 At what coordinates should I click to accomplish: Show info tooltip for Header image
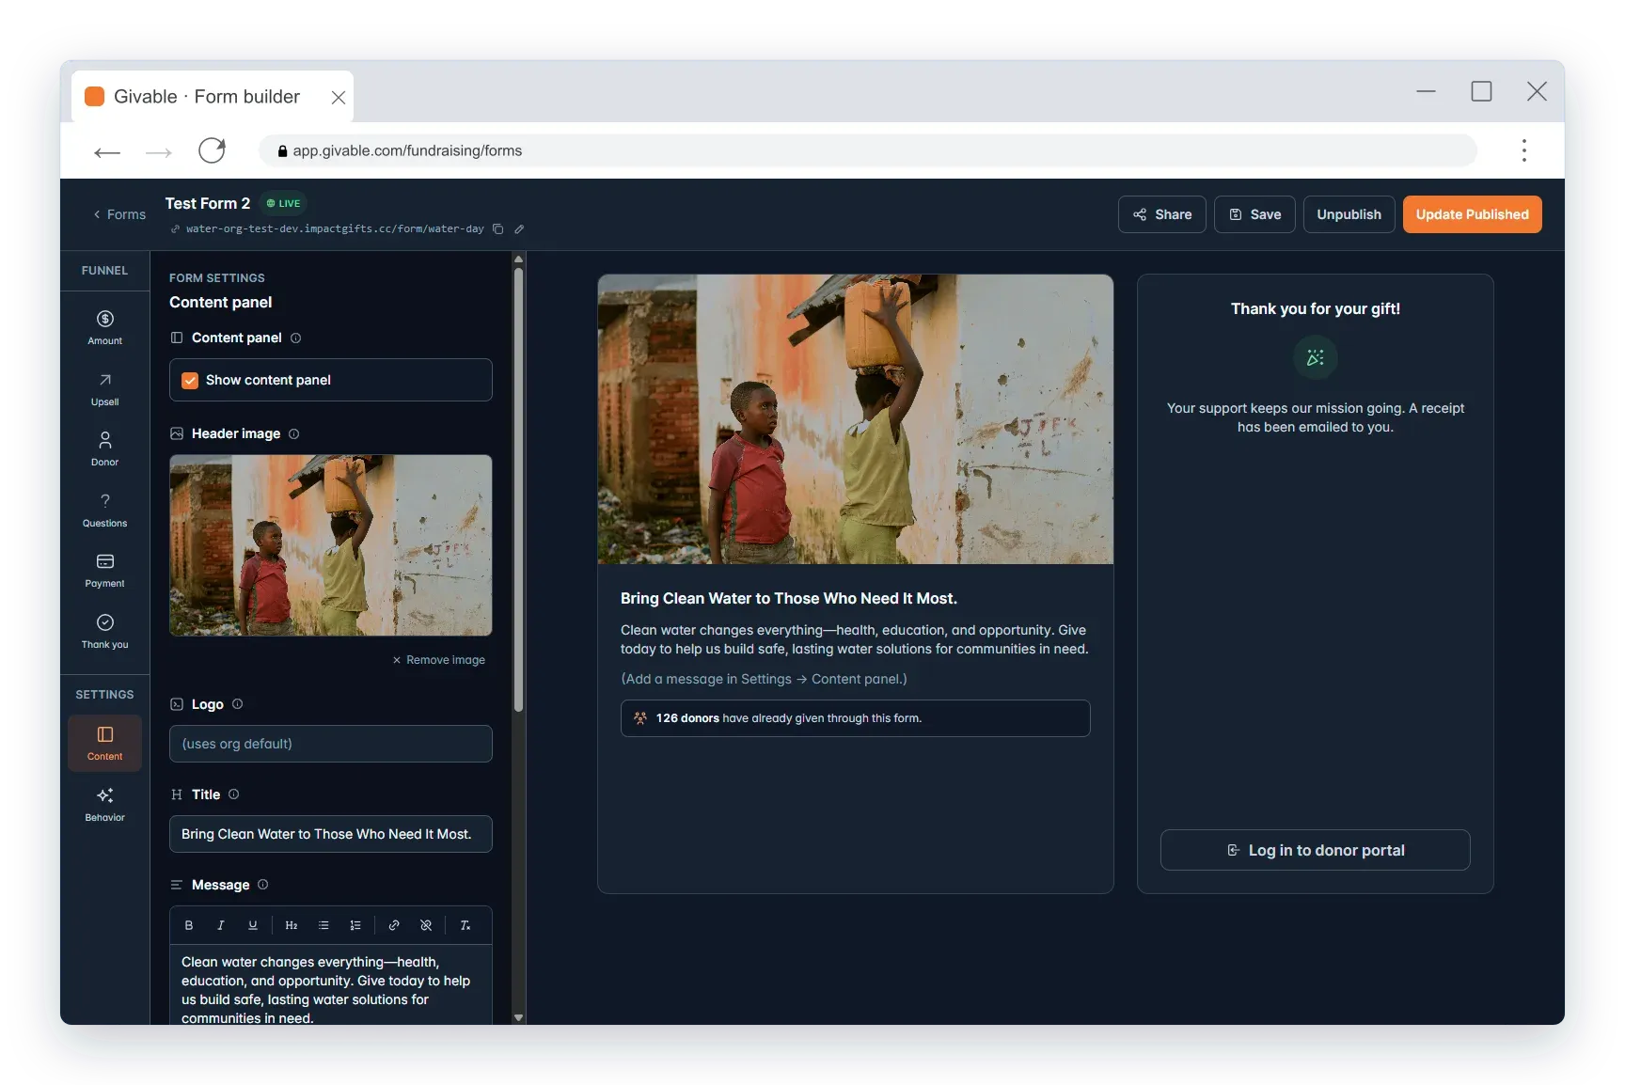click(294, 433)
